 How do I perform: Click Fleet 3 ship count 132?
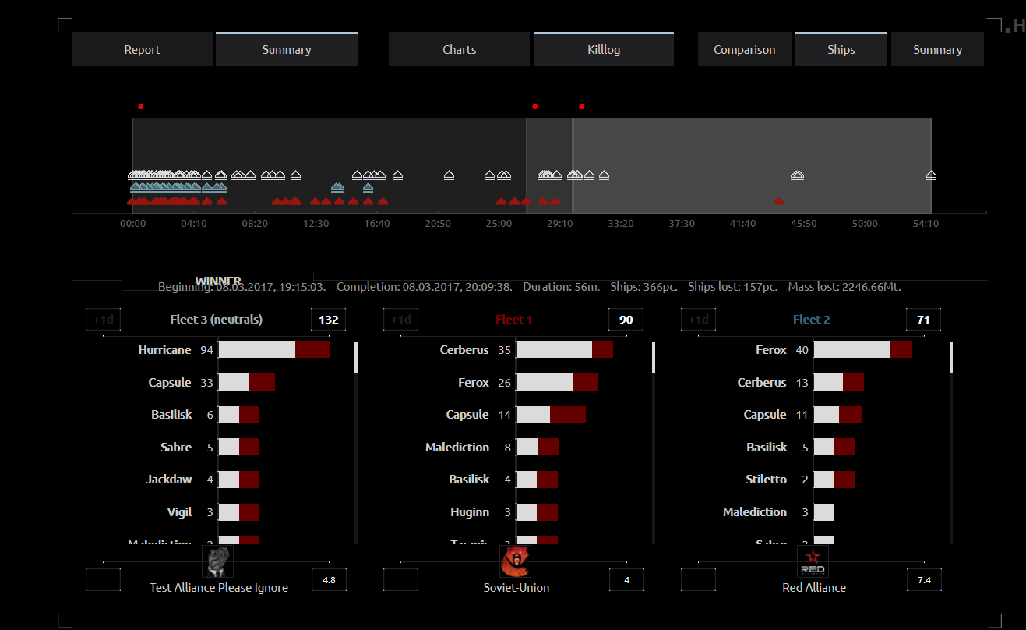(329, 320)
